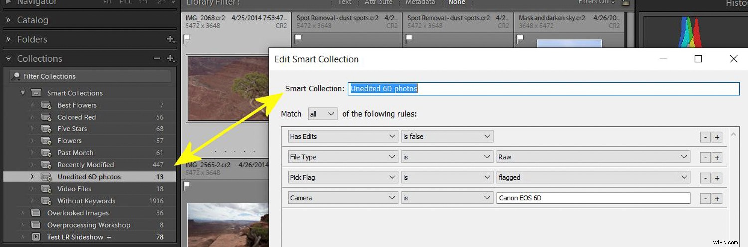Open the Match all dropdown
Viewport: 748px width, 247px height.
click(323, 114)
